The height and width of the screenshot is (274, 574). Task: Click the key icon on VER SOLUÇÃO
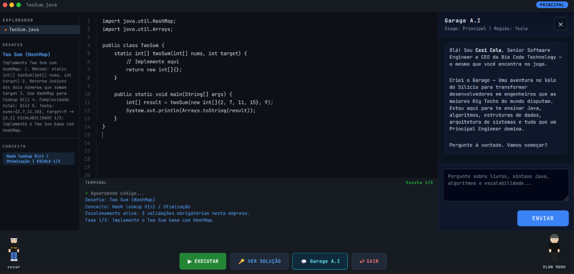click(x=241, y=261)
